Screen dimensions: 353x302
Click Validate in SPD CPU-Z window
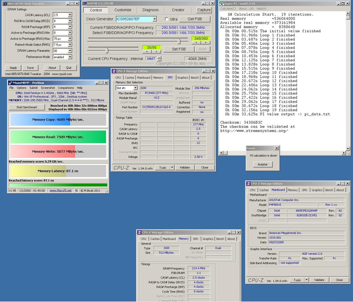click(185, 168)
